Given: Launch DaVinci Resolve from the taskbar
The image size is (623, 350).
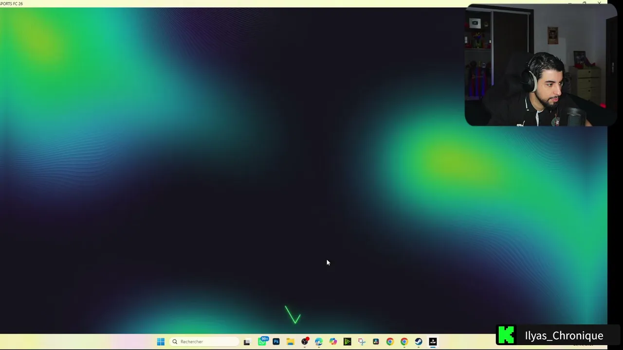Looking at the screenshot, I should pos(376,342).
